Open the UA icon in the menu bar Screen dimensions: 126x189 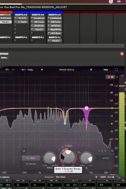click(x=119, y=2)
